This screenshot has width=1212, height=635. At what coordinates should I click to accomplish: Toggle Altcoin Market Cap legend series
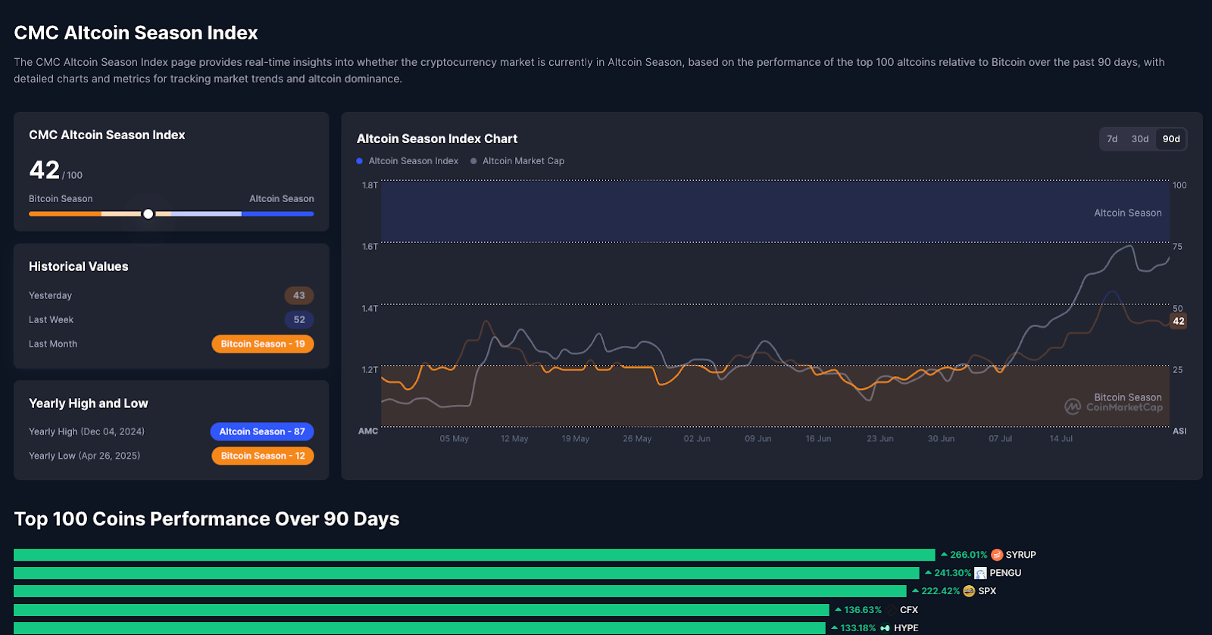pos(517,161)
